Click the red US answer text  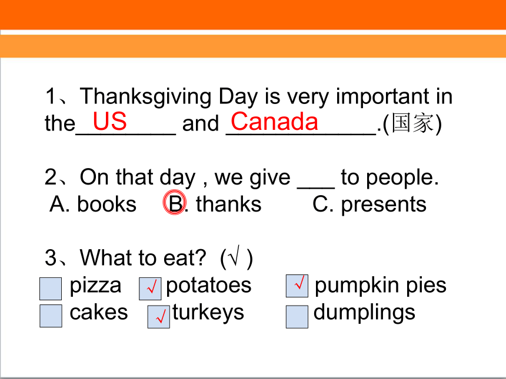pos(109,121)
